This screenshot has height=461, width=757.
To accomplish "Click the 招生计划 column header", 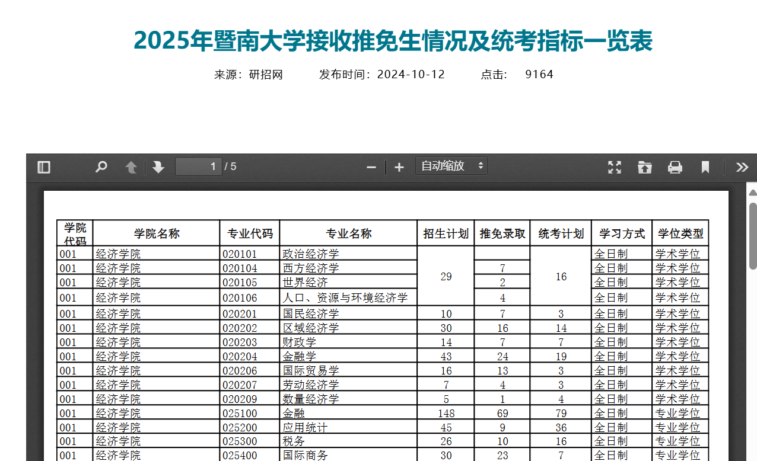I will [446, 233].
